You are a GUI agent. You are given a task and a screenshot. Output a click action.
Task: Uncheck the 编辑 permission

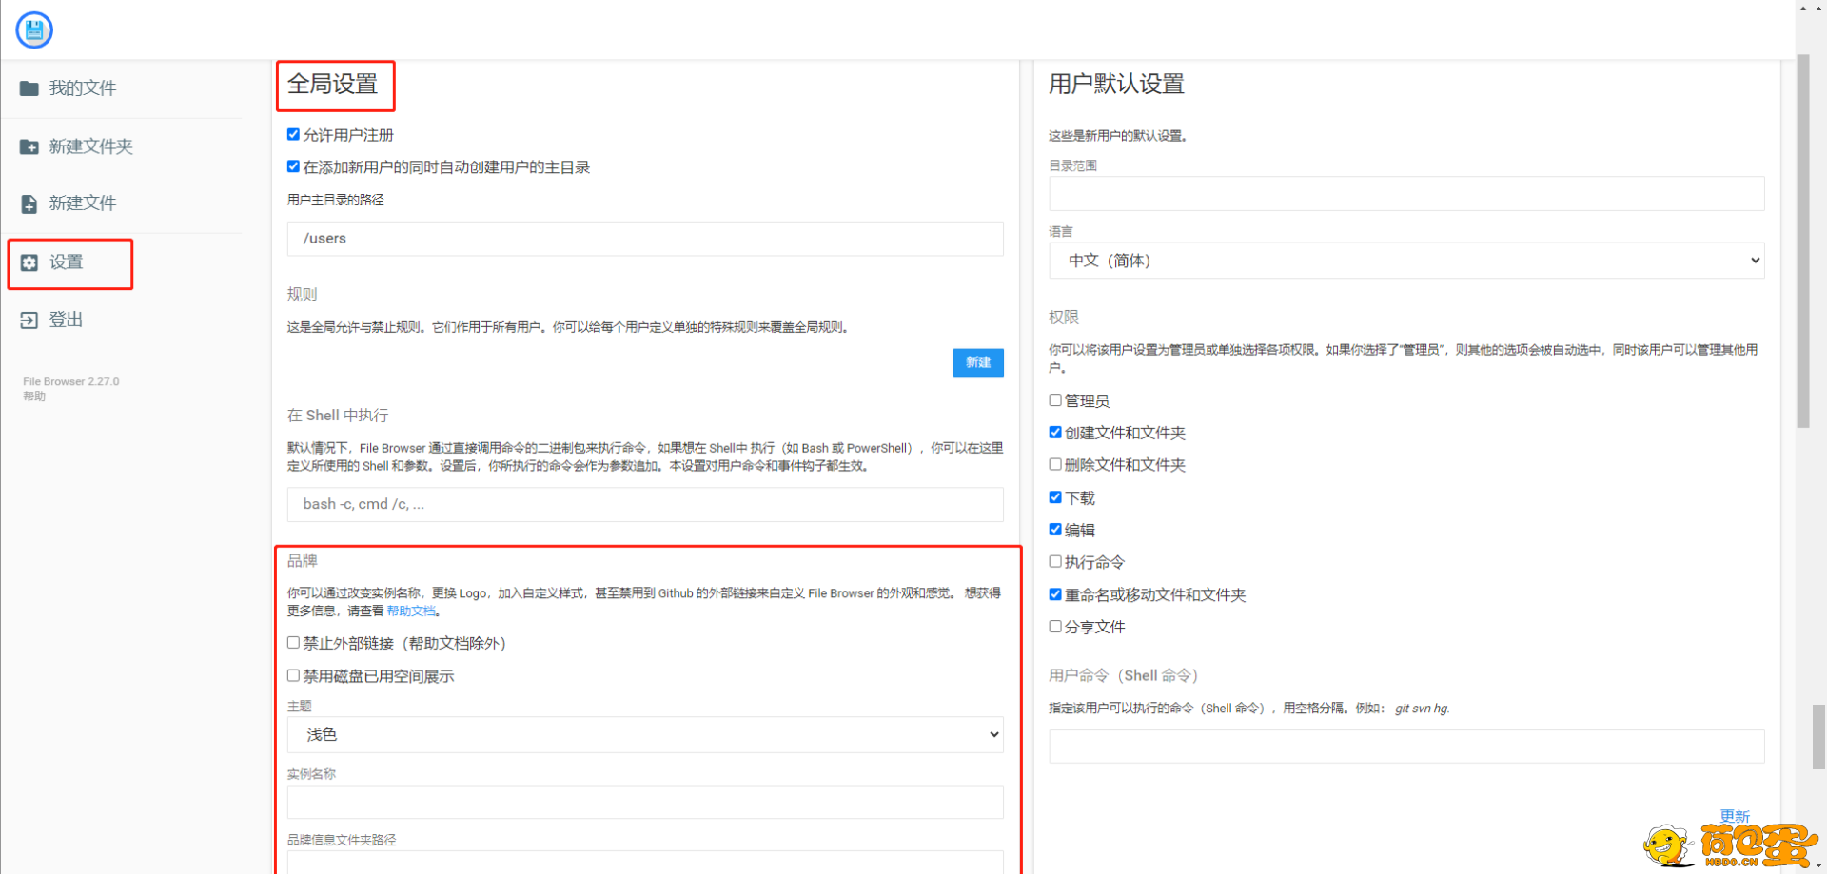(1055, 530)
